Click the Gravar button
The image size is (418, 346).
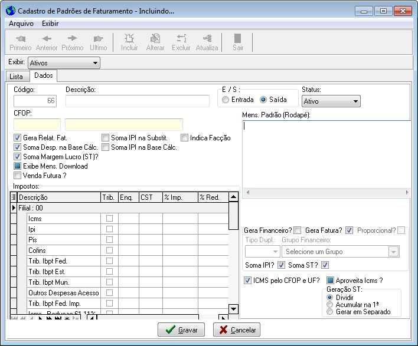pyautogui.click(x=181, y=329)
